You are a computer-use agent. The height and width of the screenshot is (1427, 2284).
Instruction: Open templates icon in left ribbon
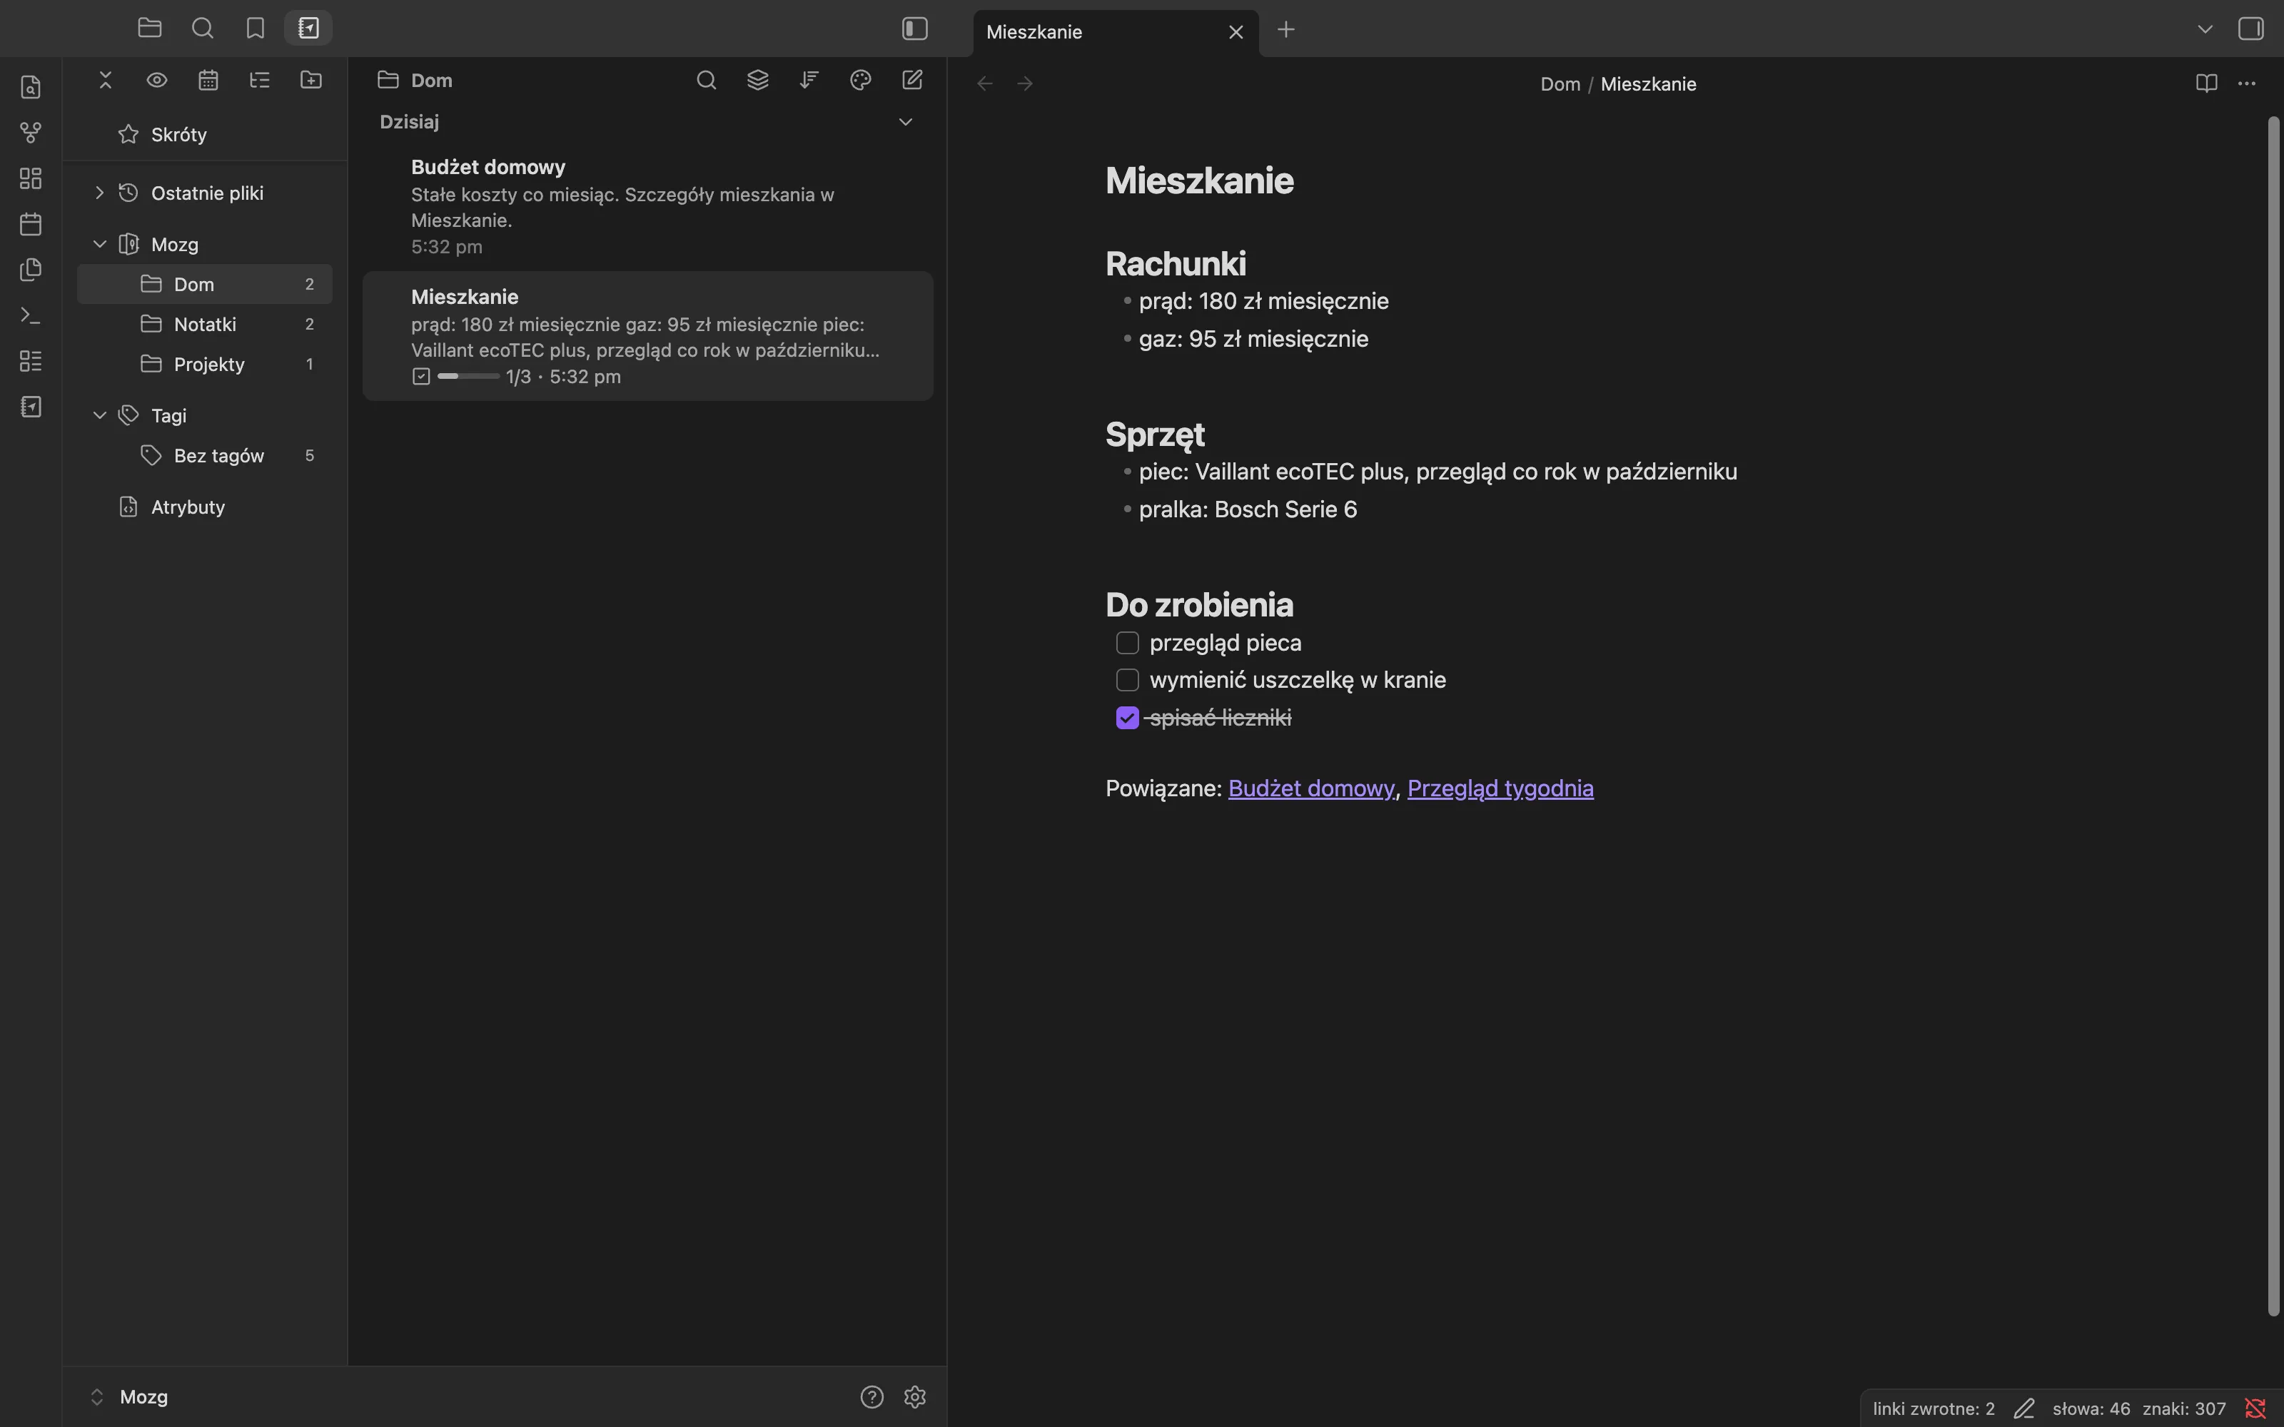31,270
